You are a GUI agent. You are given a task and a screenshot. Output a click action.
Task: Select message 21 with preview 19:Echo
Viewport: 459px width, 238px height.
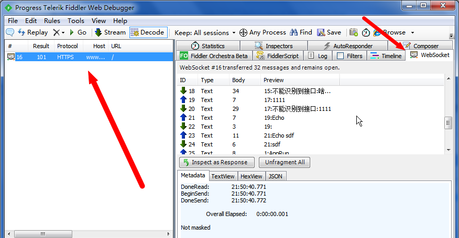(310, 118)
